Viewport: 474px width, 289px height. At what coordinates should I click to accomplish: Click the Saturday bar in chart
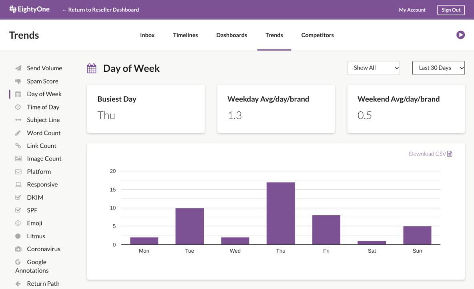click(x=372, y=243)
